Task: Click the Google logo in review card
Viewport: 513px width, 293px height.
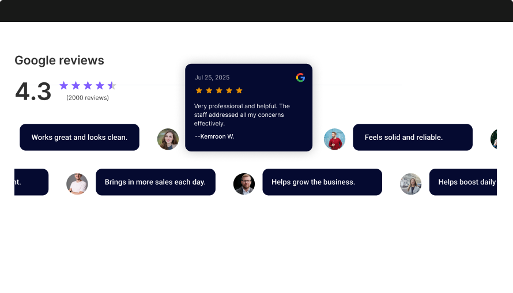Action: (x=300, y=77)
